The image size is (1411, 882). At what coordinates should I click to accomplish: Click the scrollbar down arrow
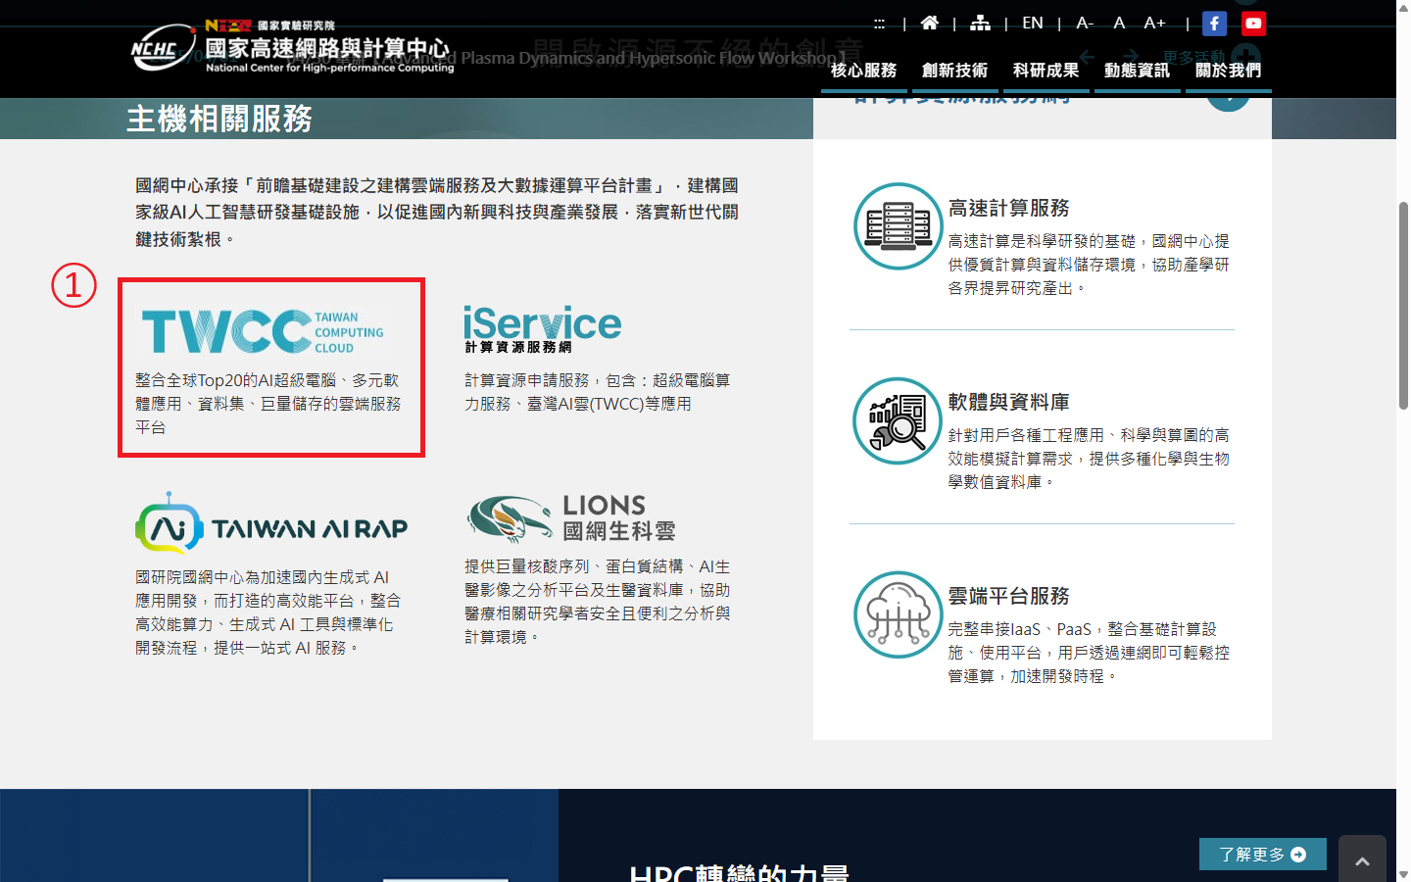coord(1403,874)
